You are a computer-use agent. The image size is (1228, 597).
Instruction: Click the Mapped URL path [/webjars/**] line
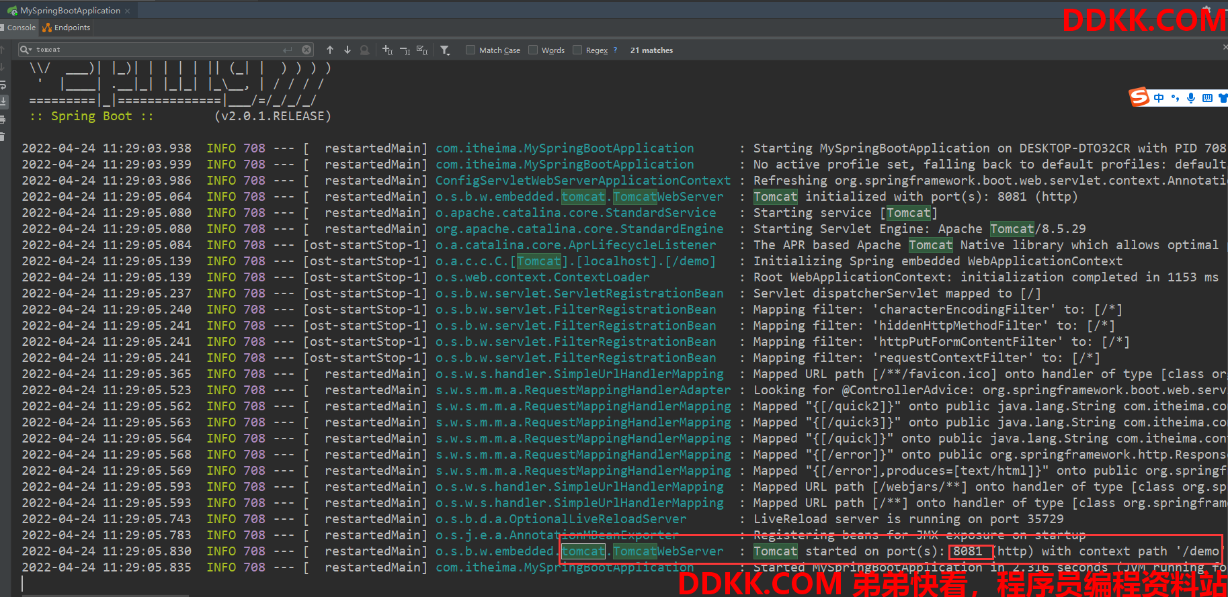coord(990,487)
